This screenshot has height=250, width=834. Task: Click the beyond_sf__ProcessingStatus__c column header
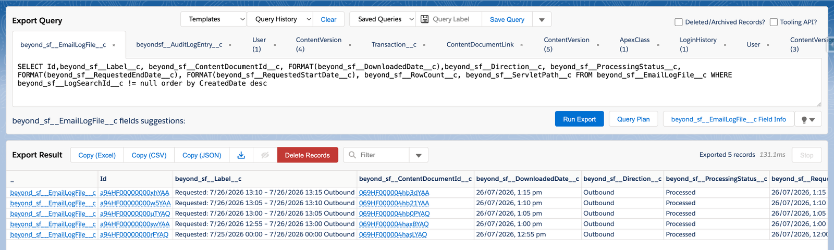[716, 179]
